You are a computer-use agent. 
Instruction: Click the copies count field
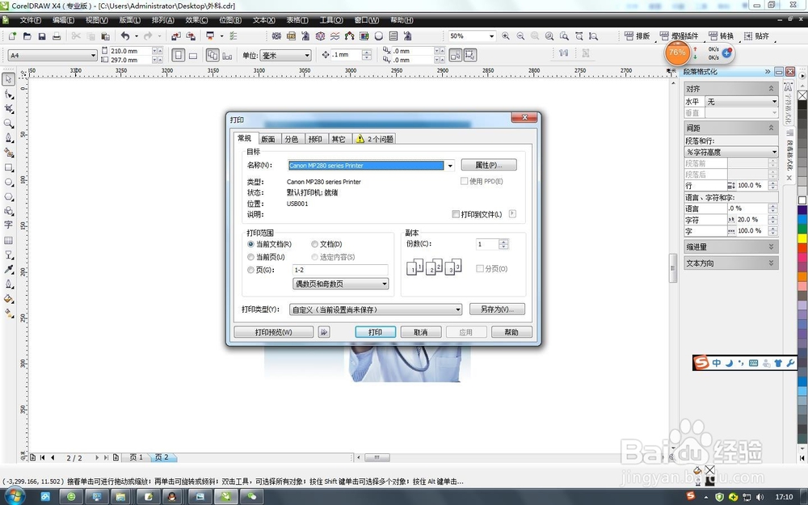point(487,244)
